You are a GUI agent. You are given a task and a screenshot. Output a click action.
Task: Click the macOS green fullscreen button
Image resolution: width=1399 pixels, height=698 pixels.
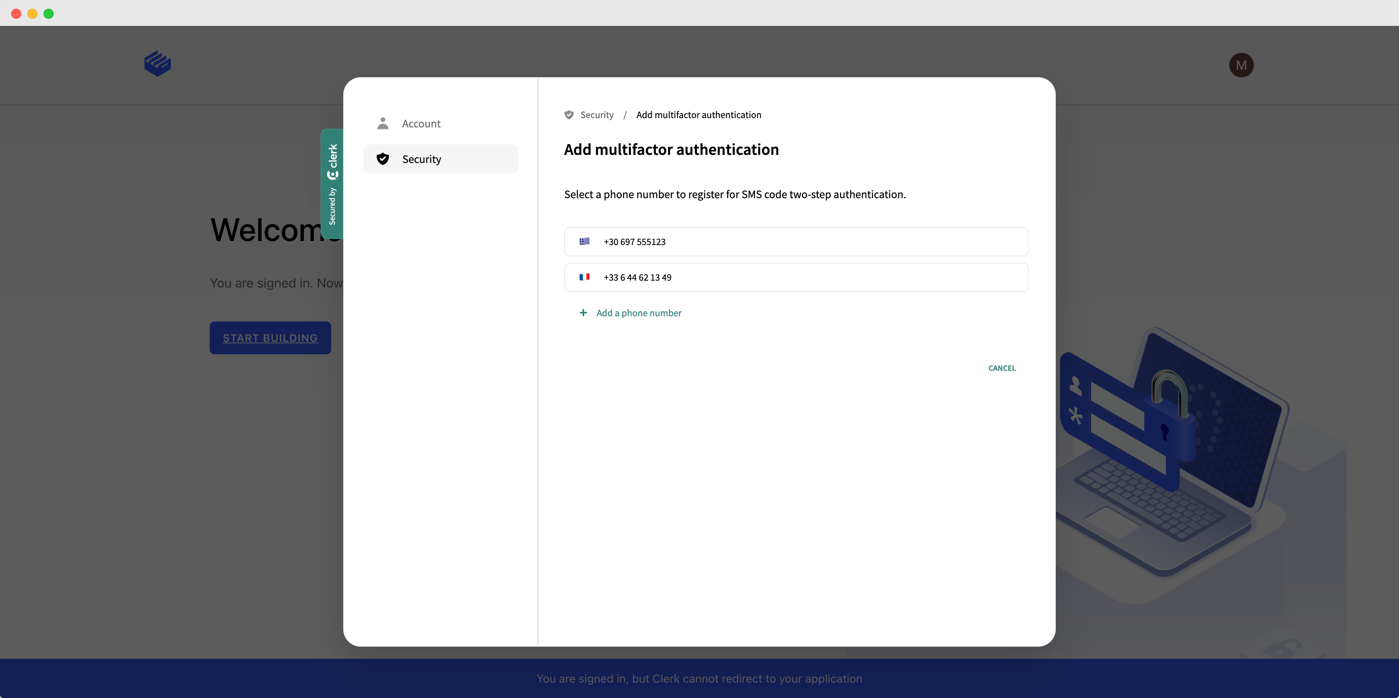pyautogui.click(x=48, y=14)
